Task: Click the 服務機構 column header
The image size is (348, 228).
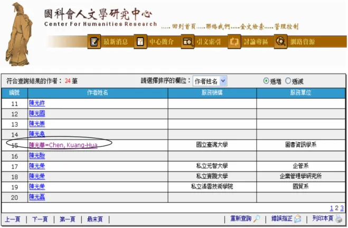Action: [212, 93]
